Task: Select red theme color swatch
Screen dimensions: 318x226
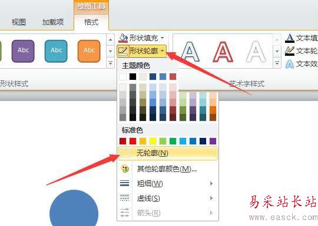Action: click(173, 77)
